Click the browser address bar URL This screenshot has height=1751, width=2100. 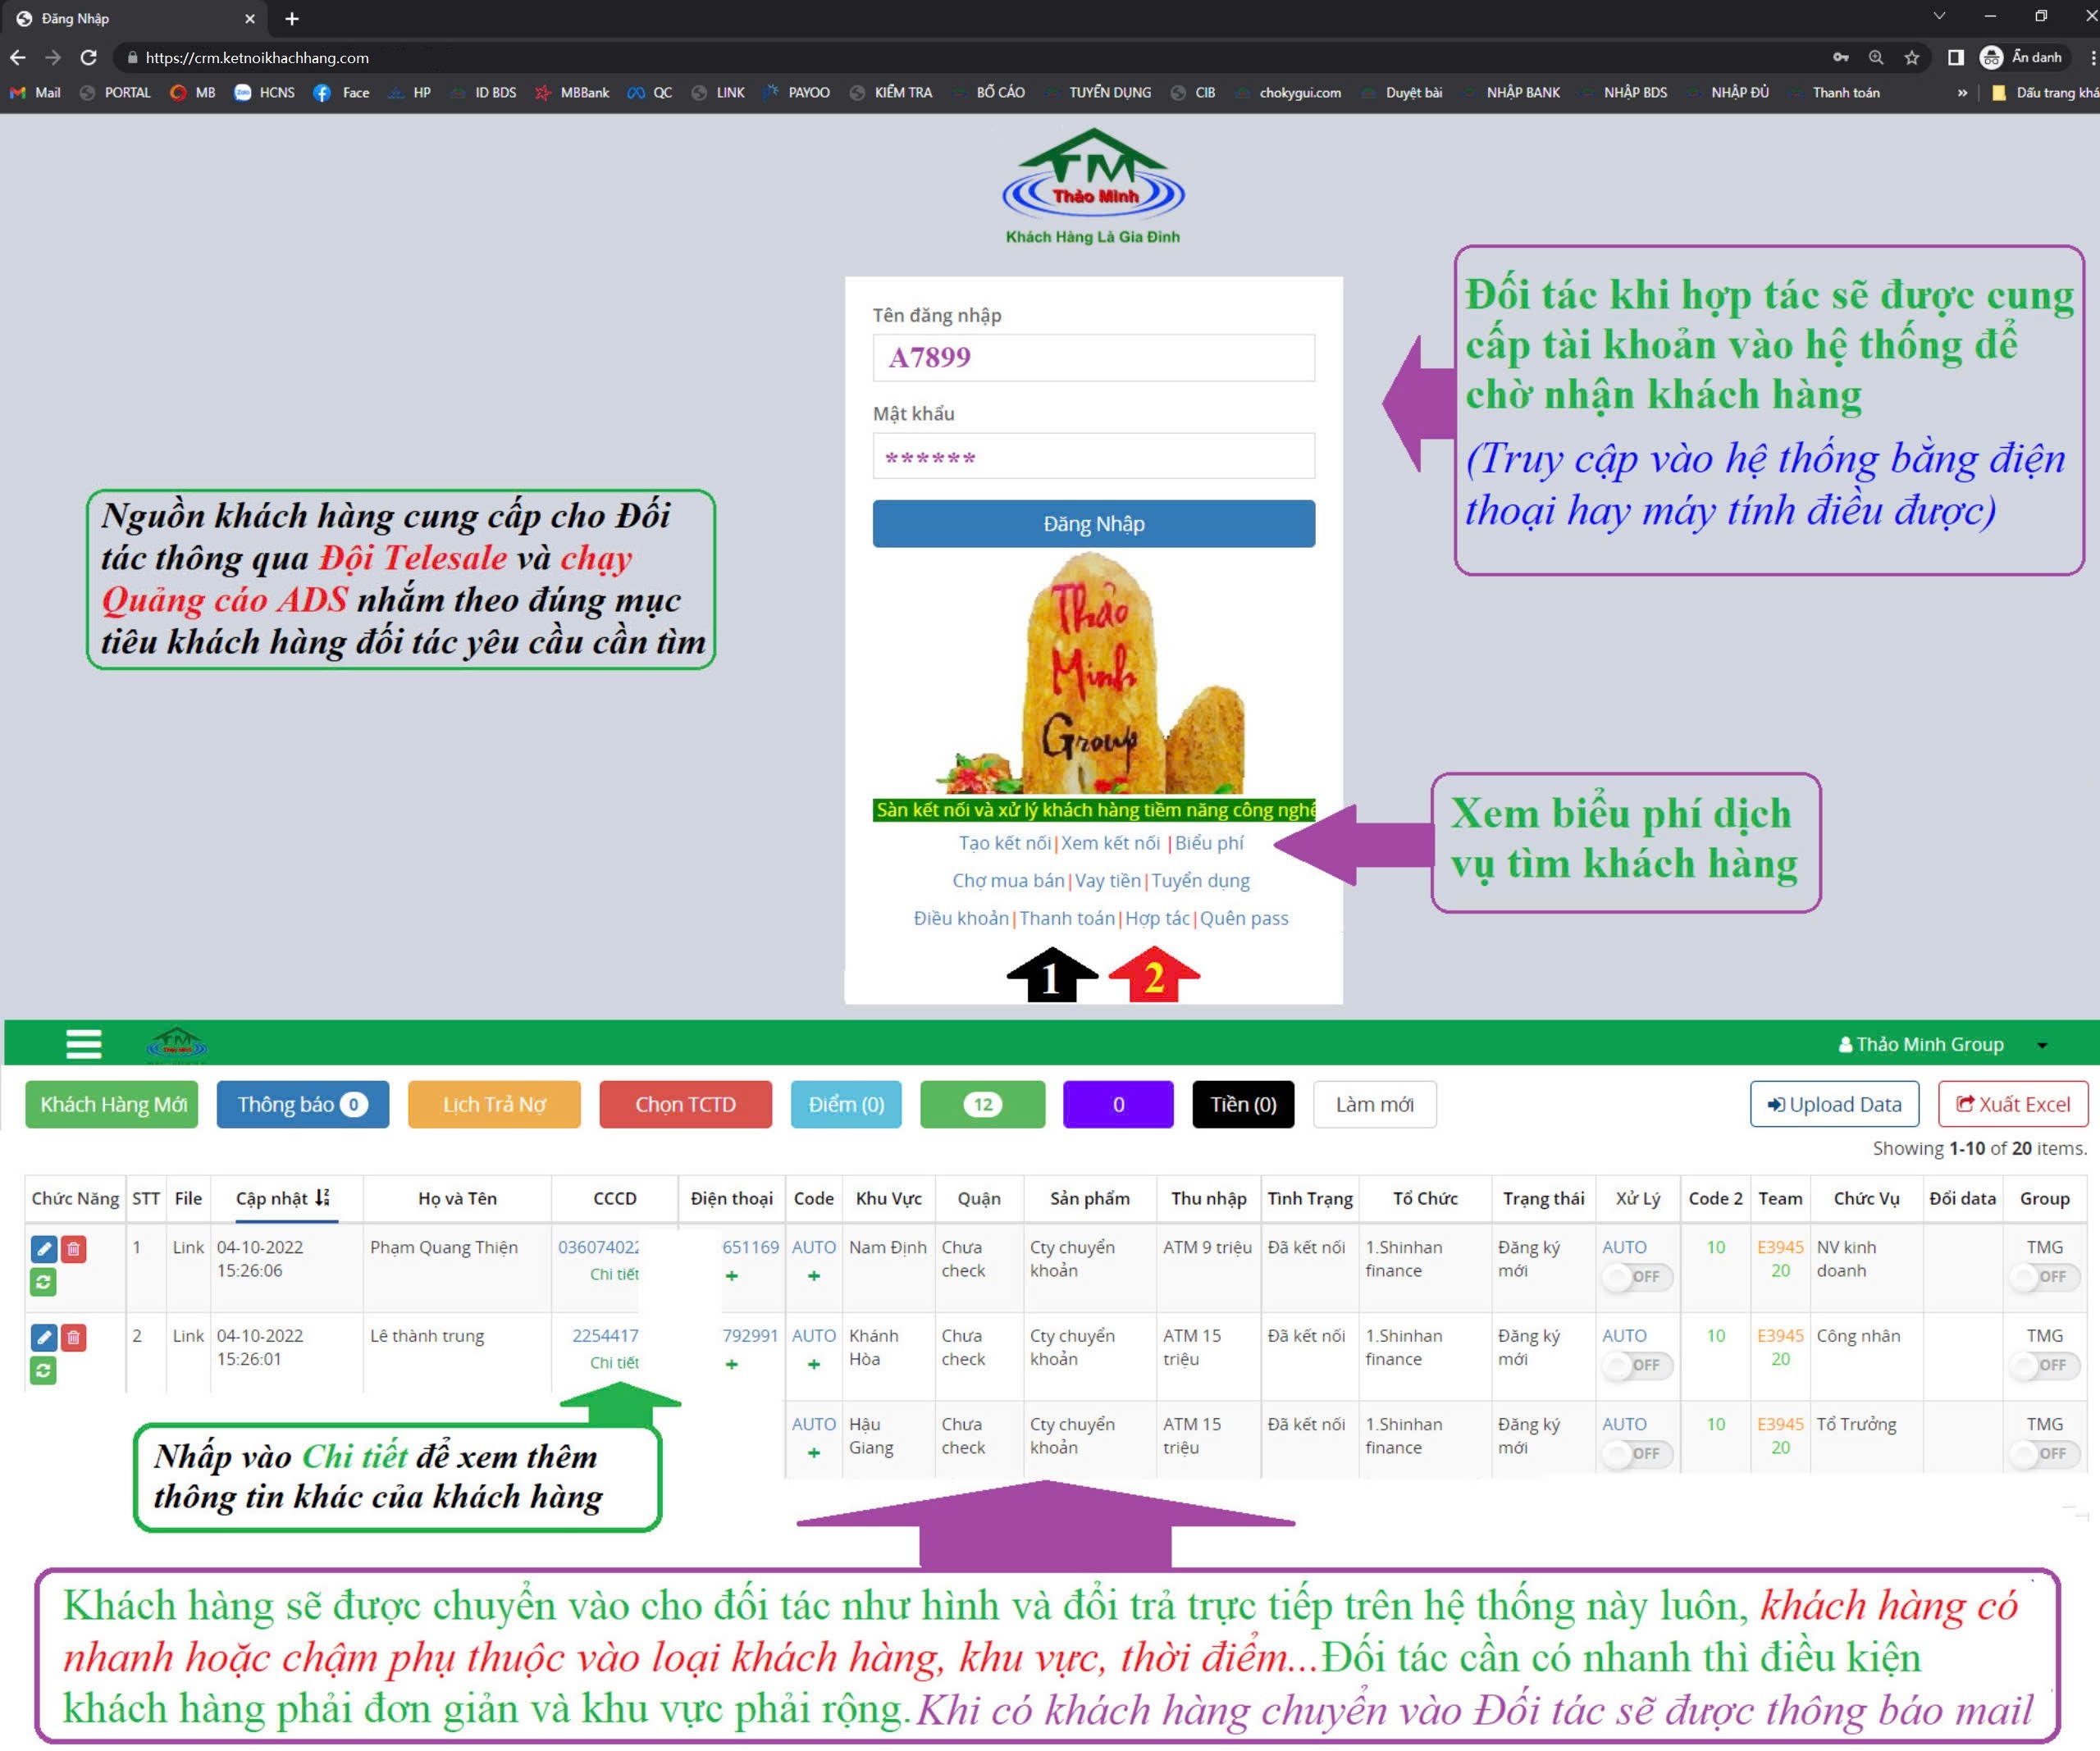point(257,57)
